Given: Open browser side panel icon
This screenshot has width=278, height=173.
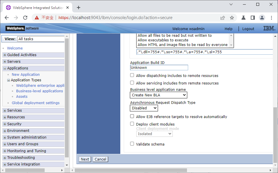Looking at the screenshot, I should [x=253, y=18].
